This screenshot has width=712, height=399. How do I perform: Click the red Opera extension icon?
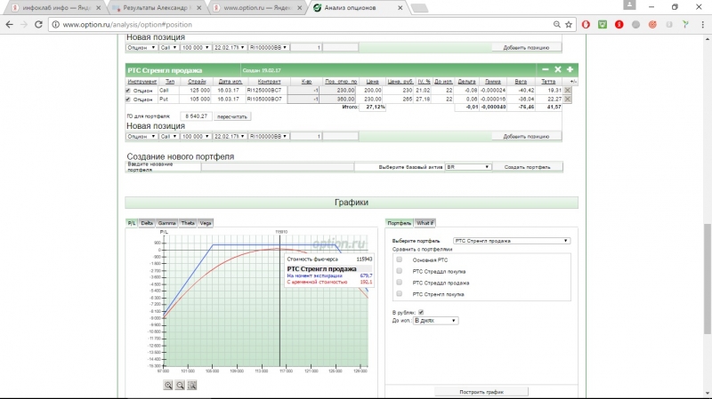point(586,25)
